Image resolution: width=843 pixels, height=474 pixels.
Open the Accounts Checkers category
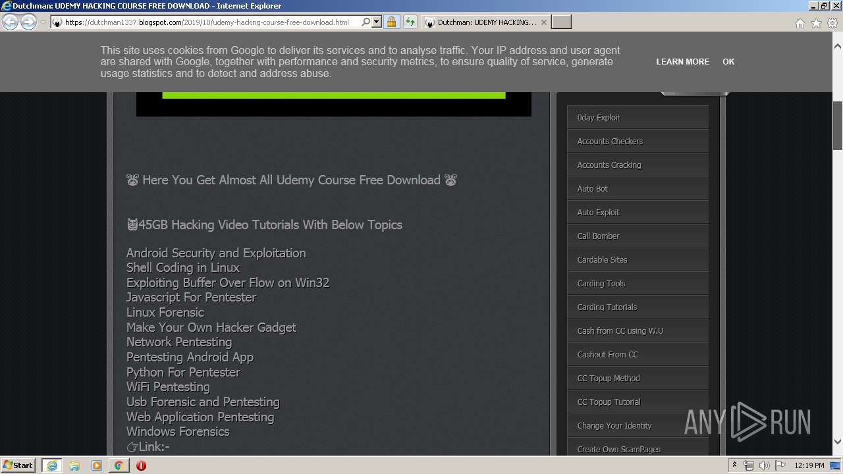click(x=638, y=141)
